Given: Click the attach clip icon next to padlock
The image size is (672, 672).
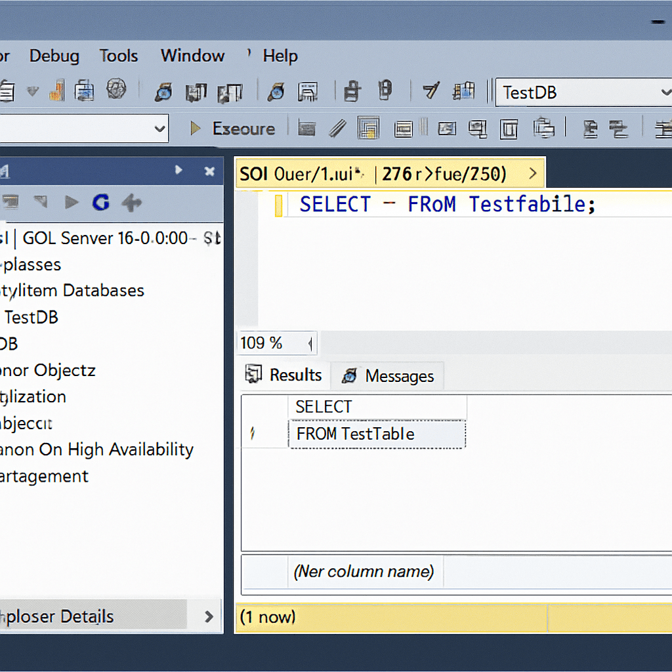Looking at the screenshot, I should (x=385, y=90).
